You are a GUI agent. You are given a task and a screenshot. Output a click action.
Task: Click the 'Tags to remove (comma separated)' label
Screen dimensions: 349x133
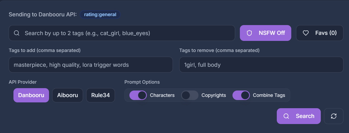(219, 50)
